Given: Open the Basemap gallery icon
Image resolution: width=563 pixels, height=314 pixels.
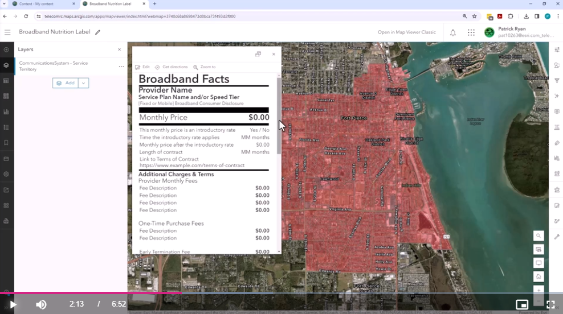Looking at the screenshot, I should click(x=6, y=96).
